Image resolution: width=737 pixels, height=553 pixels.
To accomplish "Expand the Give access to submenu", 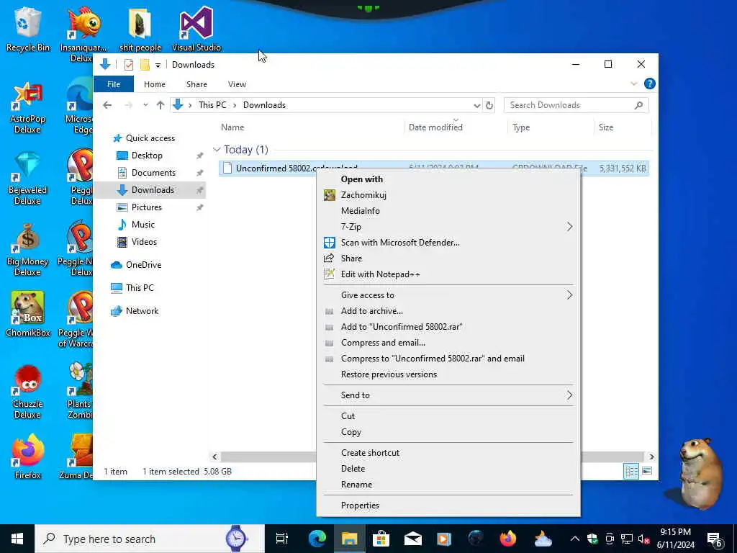I will 448,295.
